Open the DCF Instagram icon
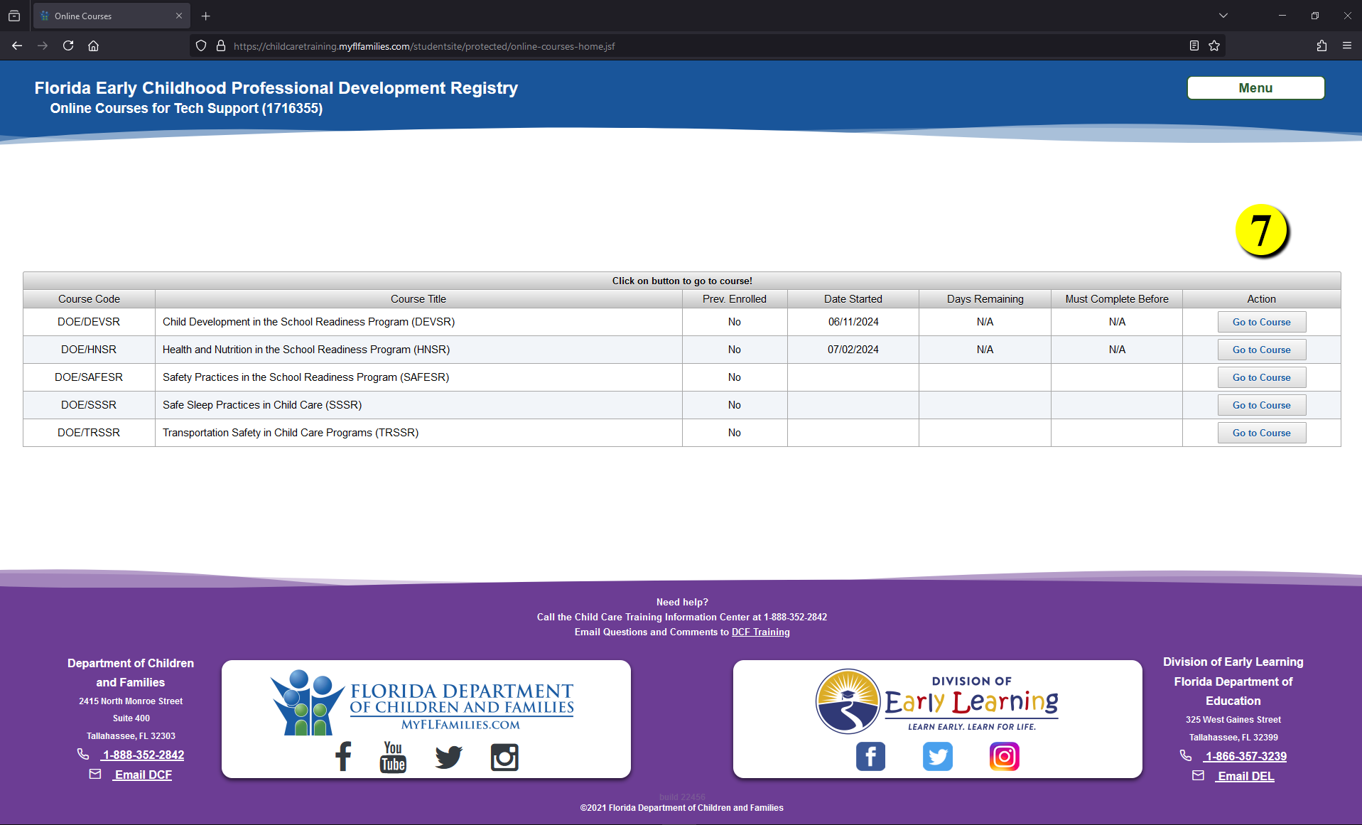 pyautogui.click(x=504, y=757)
